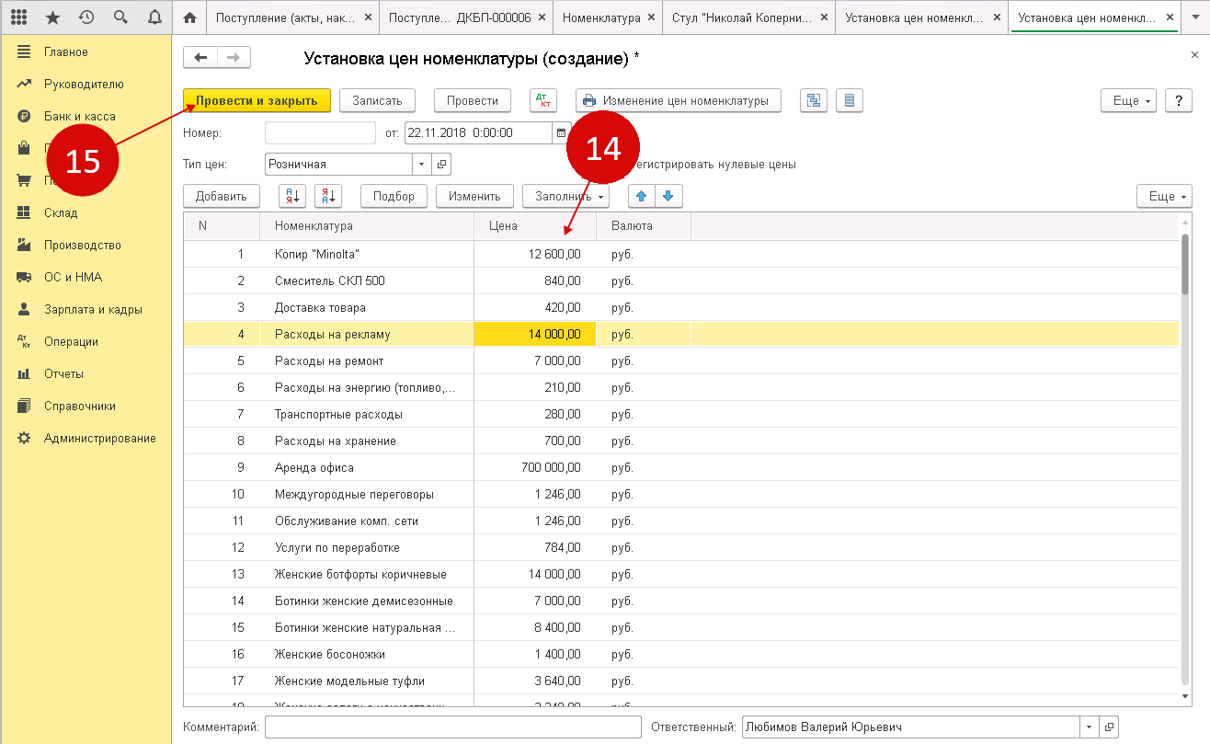Open the search magnifier icon
This screenshot has height=744, width=1210.
[x=120, y=17]
